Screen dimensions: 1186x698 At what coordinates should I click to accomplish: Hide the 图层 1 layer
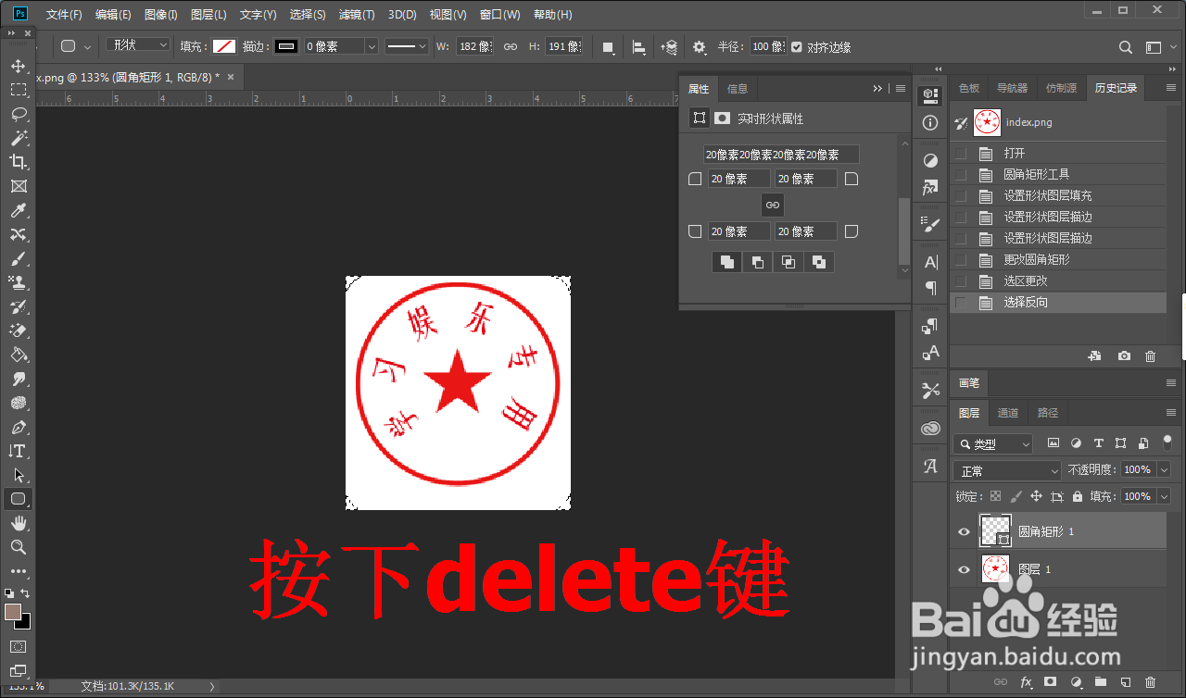[964, 569]
